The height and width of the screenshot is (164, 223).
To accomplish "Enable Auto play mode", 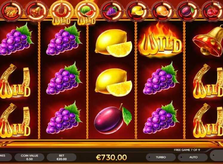I will pyautogui.click(x=193, y=157).
